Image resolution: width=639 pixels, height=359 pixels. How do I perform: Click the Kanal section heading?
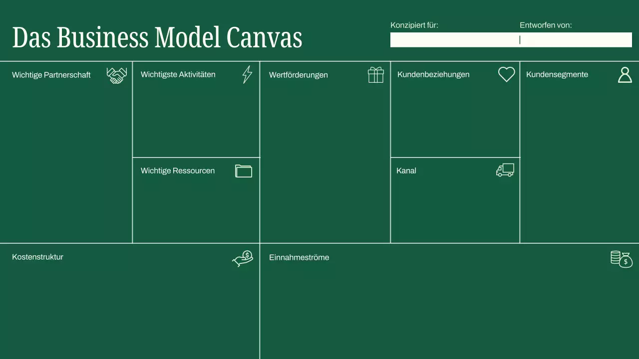[x=406, y=171]
